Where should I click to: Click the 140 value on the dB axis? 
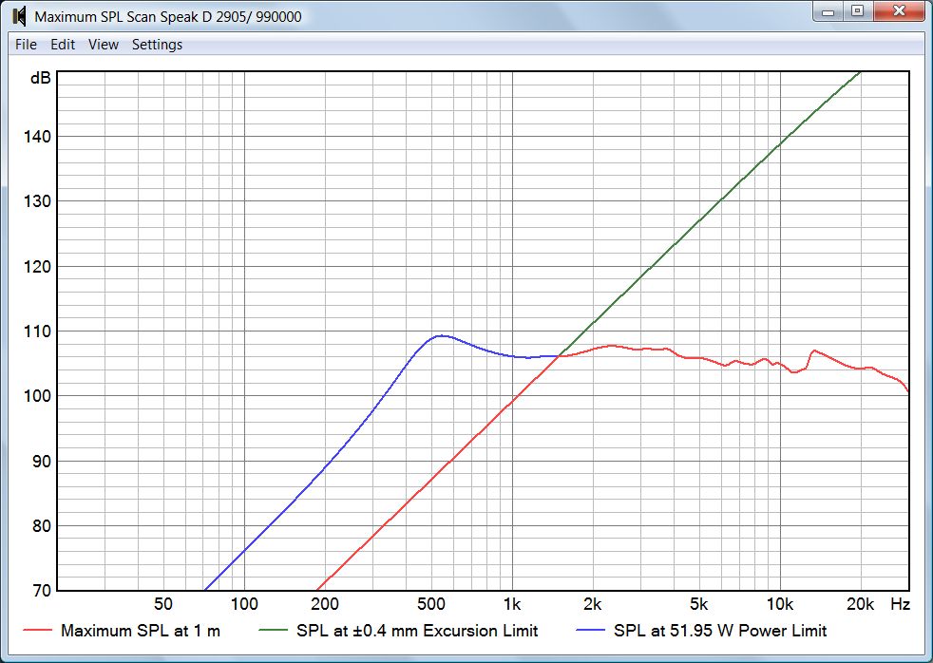coord(37,137)
